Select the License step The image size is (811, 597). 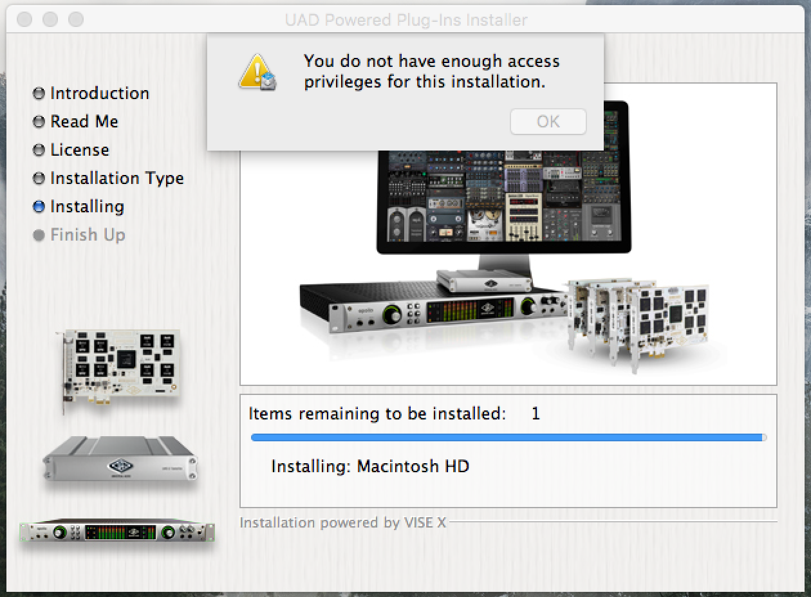(x=80, y=150)
